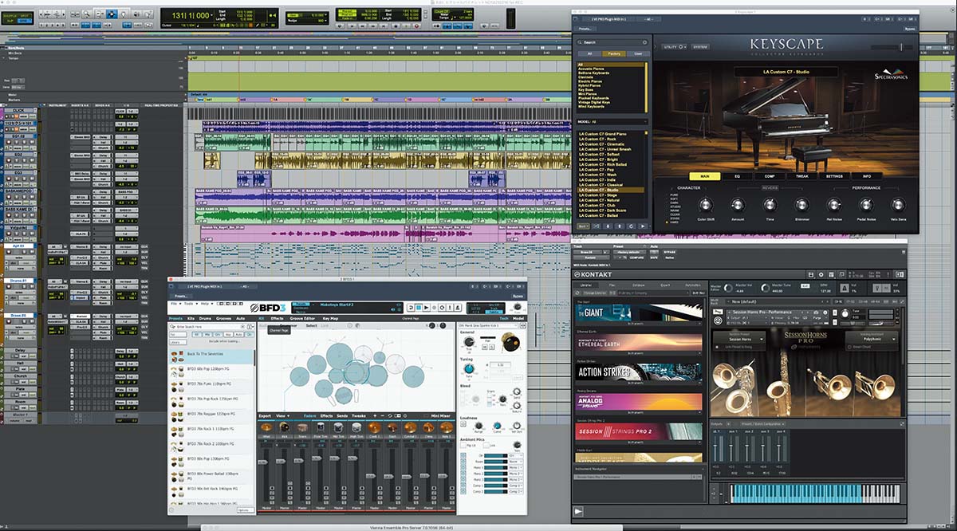957x531 pixels.
Task: Click the Keyscape shuffle icon below preset list
Action: click(597, 226)
